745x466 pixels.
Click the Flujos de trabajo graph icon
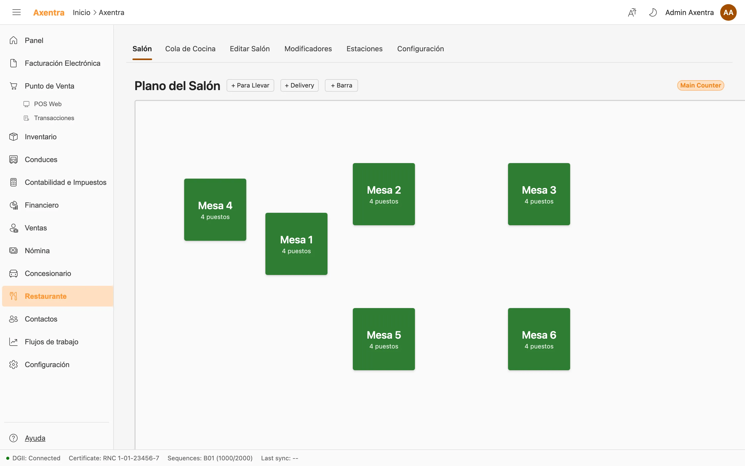pos(13,342)
